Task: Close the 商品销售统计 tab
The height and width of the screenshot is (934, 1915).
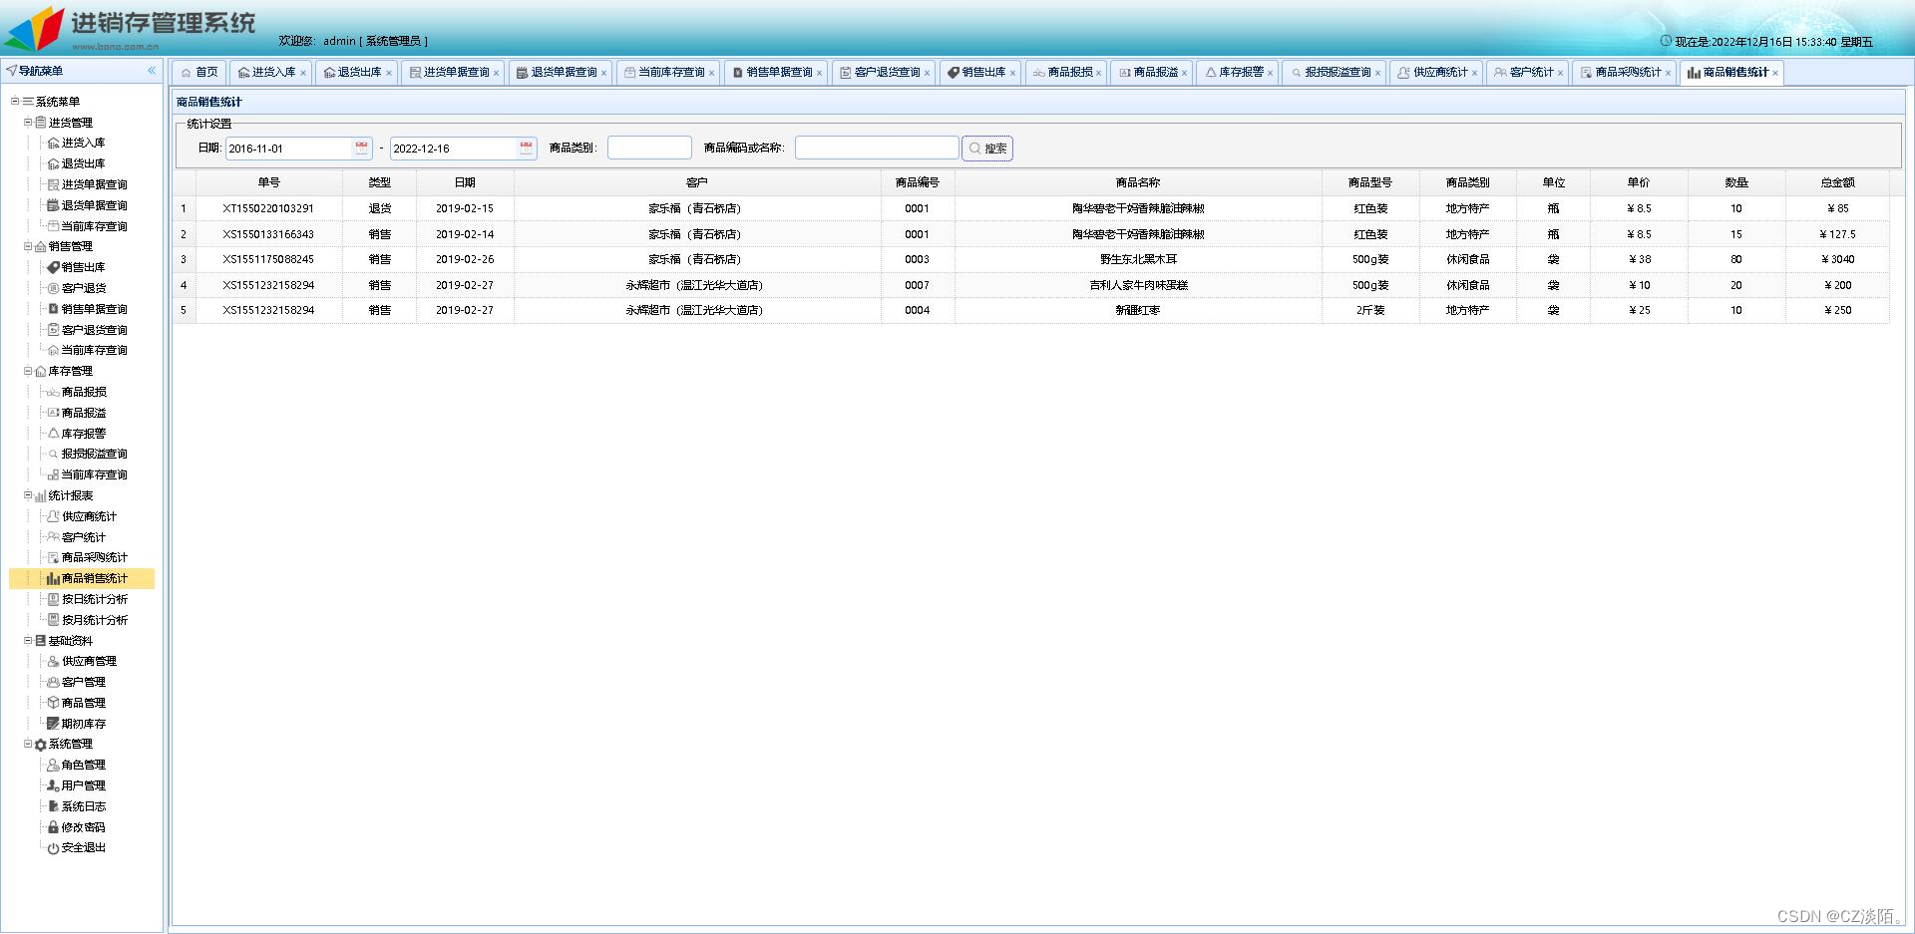Action: tap(1775, 73)
